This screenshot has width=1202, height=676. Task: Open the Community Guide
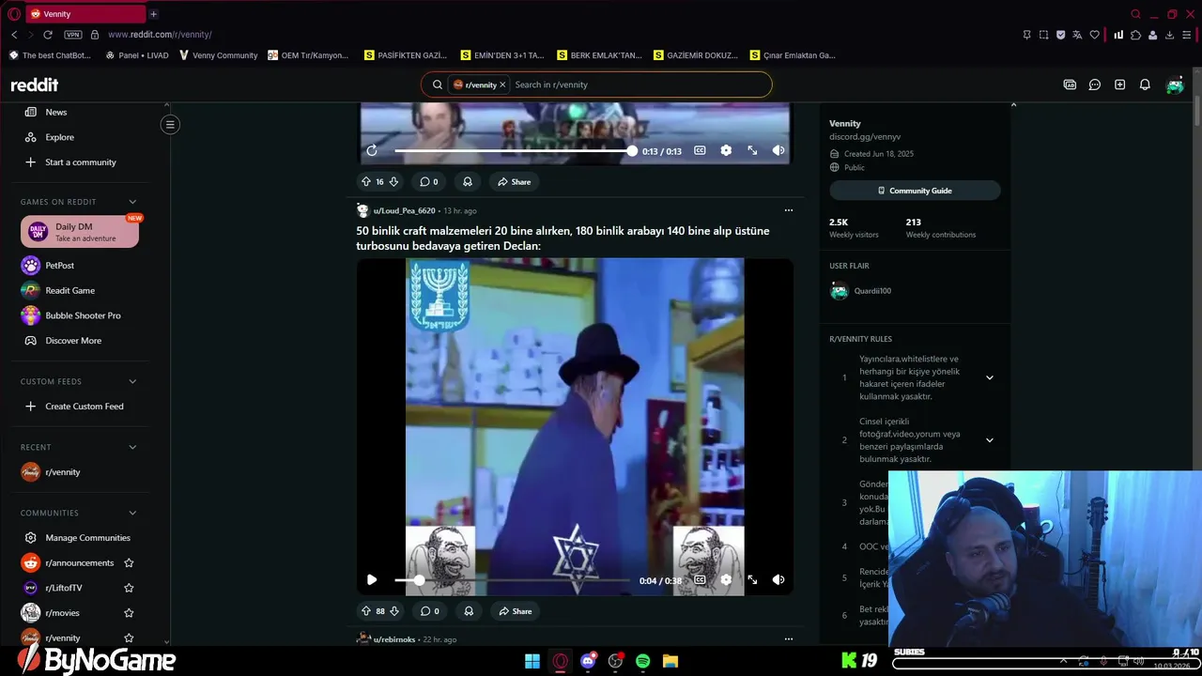[x=915, y=191]
